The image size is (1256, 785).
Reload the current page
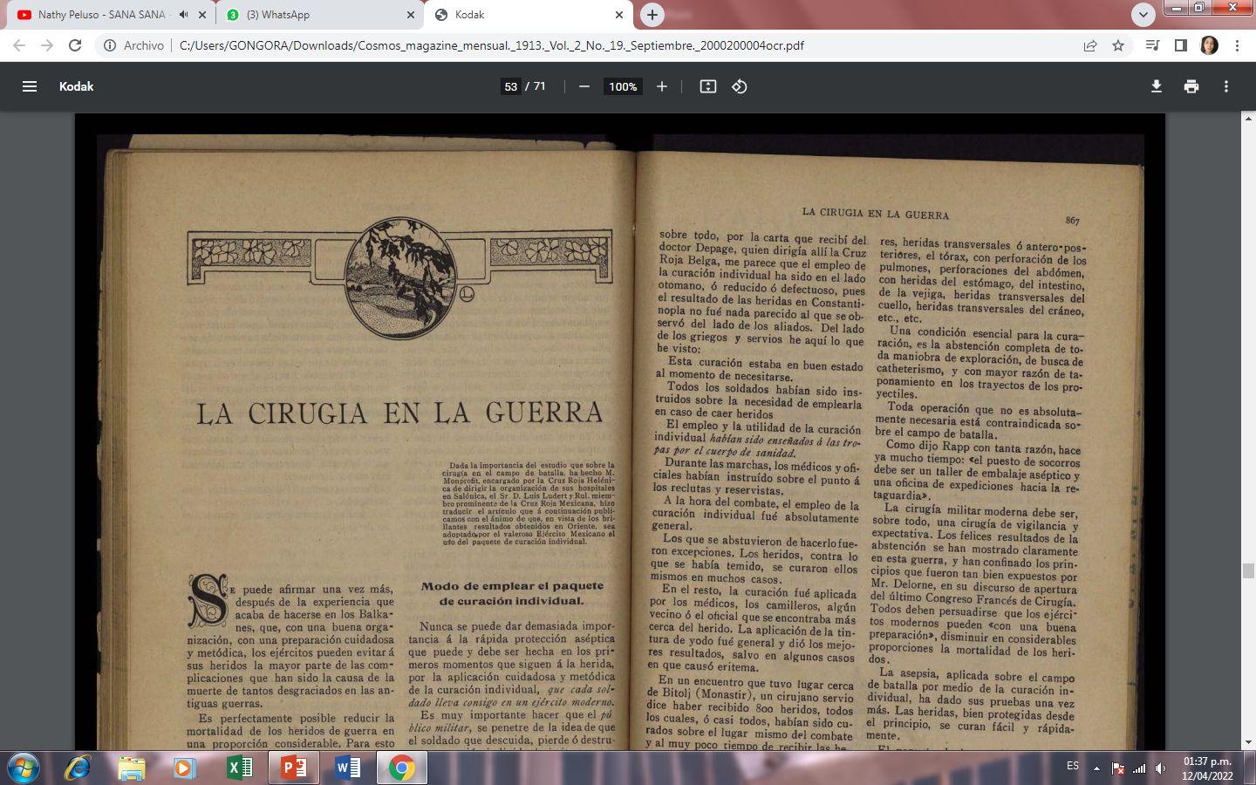click(x=75, y=45)
